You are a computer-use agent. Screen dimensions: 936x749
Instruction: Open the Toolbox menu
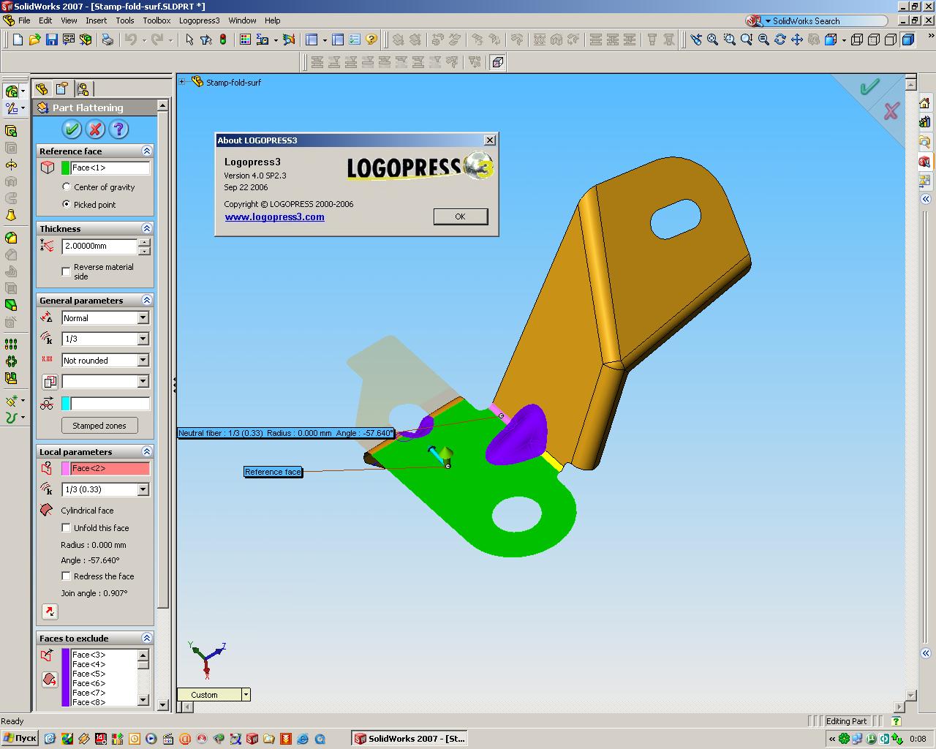(x=156, y=20)
